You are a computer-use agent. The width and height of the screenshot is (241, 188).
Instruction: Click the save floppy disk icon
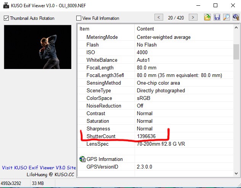[217, 17]
